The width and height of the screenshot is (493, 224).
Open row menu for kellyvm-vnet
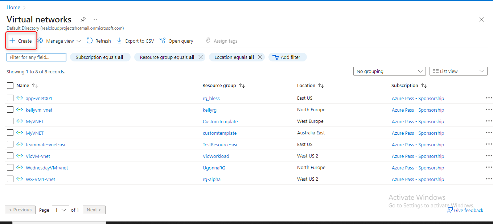pyautogui.click(x=489, y=109)
